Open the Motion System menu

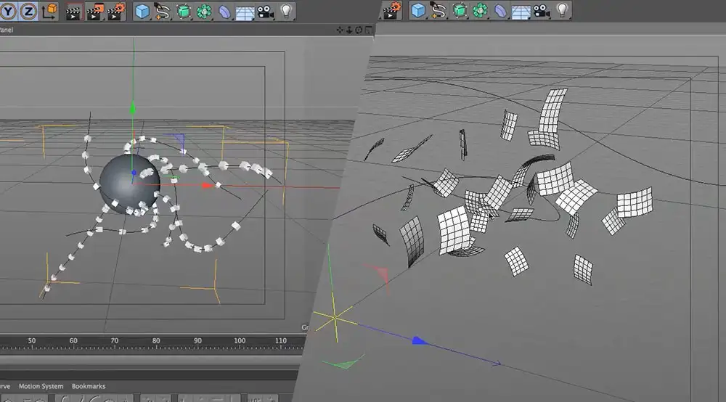pos(41,386)
